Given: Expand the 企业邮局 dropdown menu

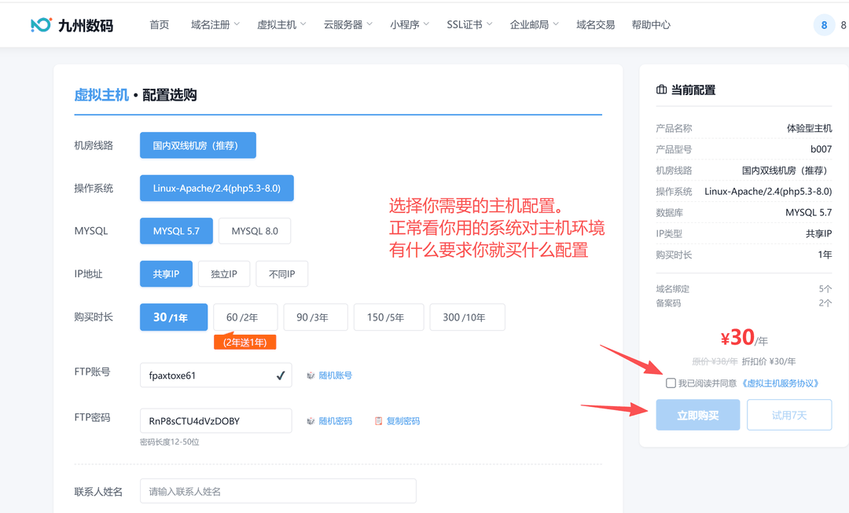Looking at the screenshot, I should [x=535, y=25].
